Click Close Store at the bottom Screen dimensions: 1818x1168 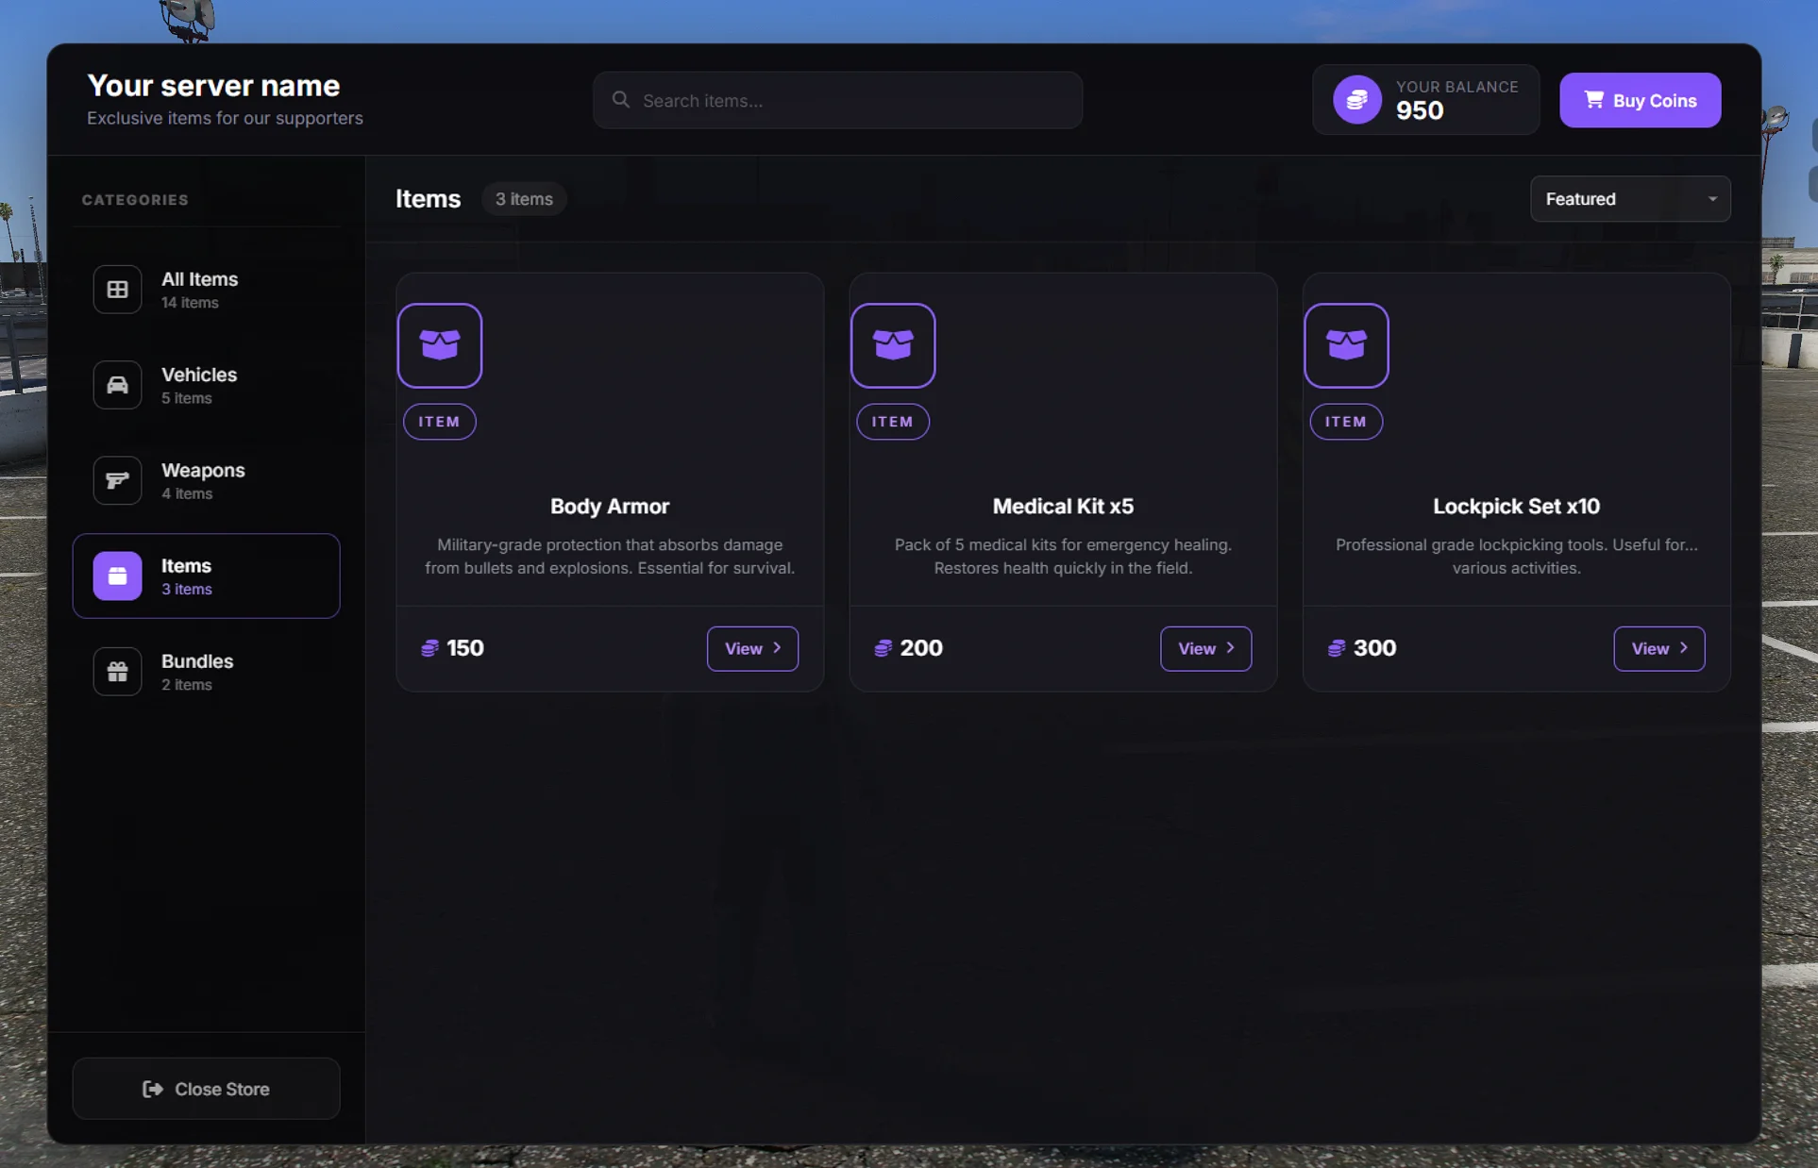(206, 1088)
